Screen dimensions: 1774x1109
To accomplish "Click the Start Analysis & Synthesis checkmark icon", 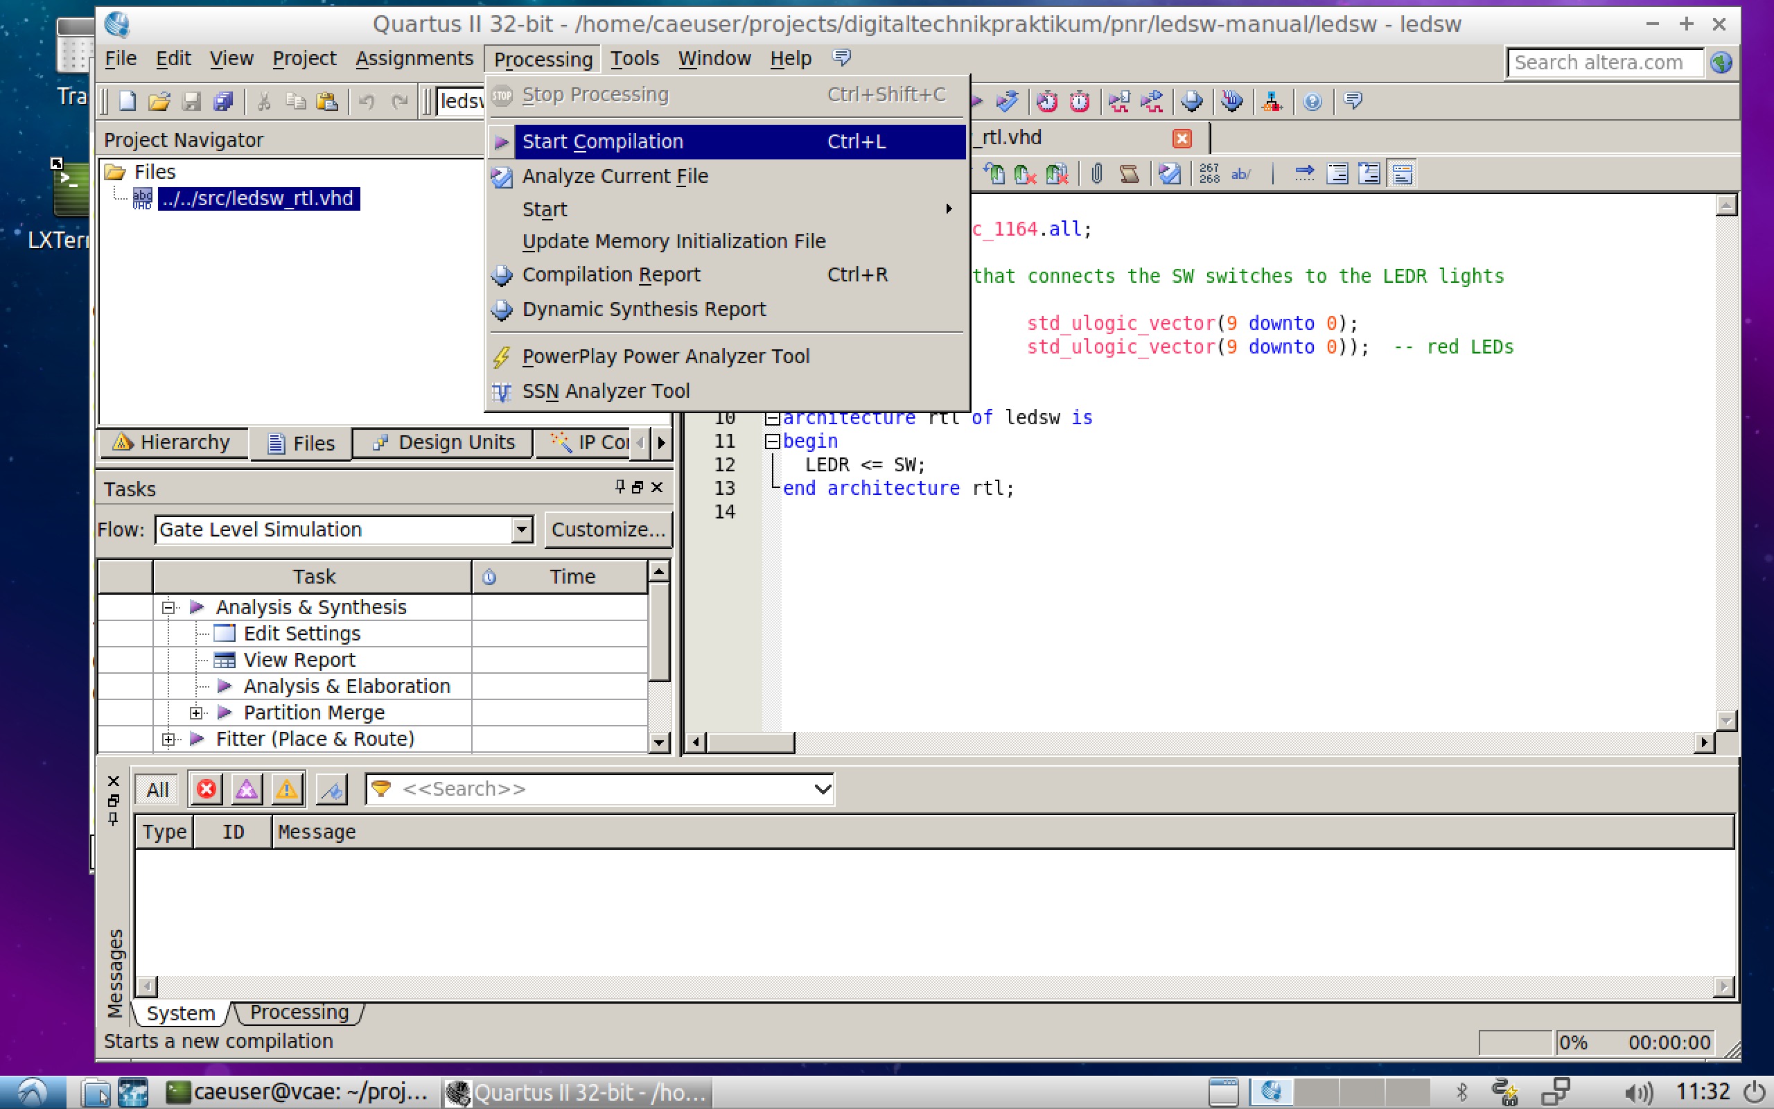I will tap(1006, 101).
